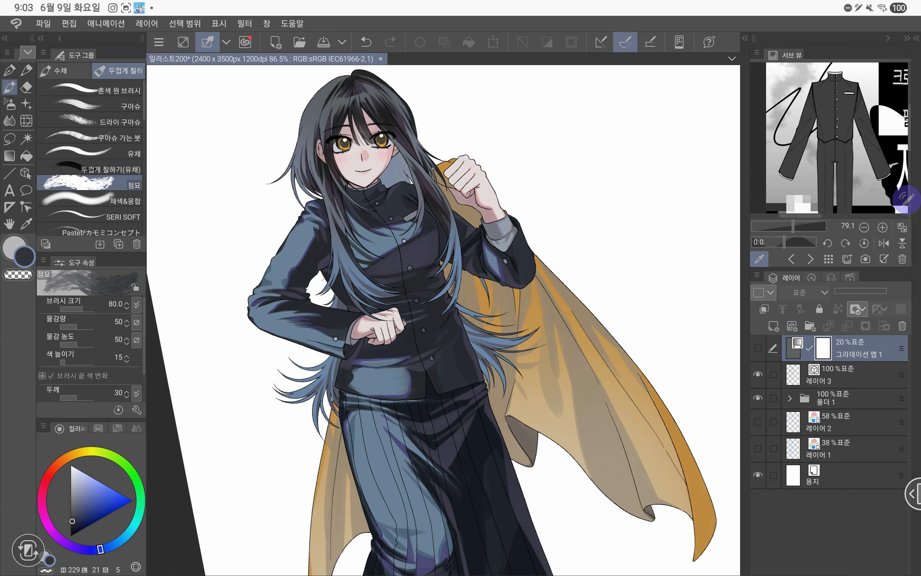Select the Hand move tool

(9, 224)
